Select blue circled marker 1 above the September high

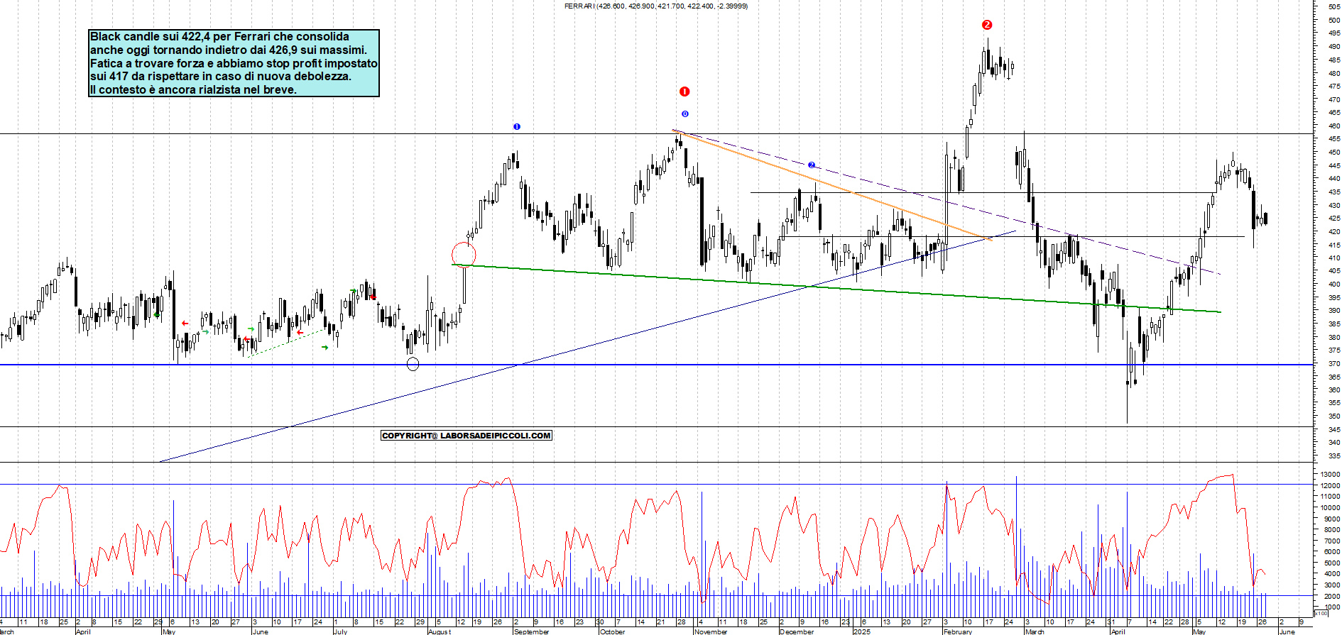(517, 127)
